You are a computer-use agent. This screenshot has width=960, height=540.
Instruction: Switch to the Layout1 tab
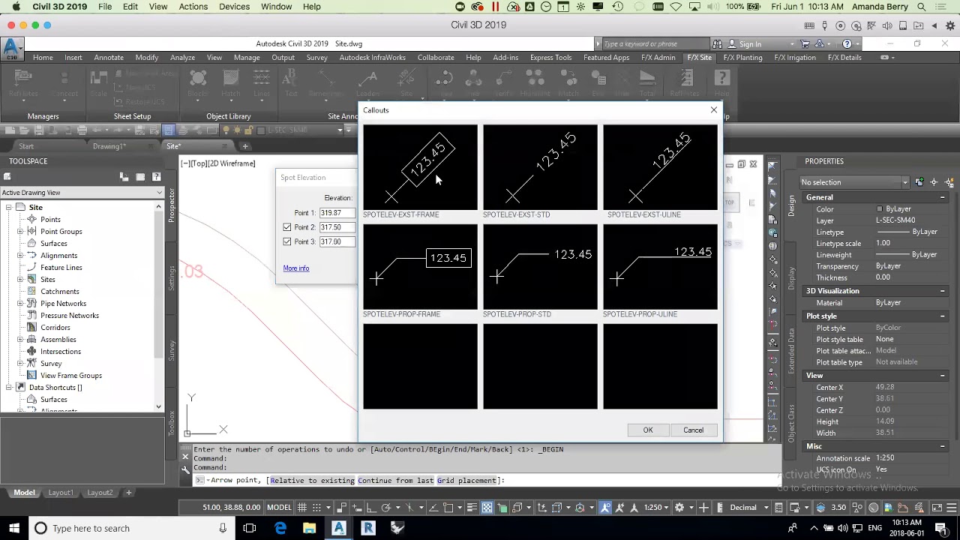(61, 493)
